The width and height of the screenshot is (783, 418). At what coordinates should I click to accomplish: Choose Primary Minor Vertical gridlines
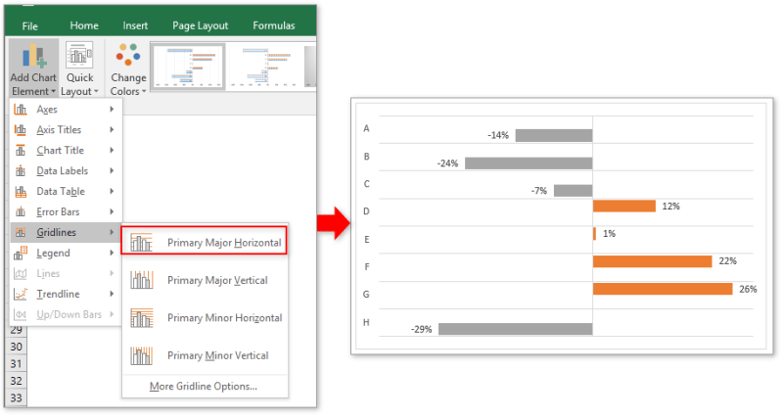pos(205,355)
